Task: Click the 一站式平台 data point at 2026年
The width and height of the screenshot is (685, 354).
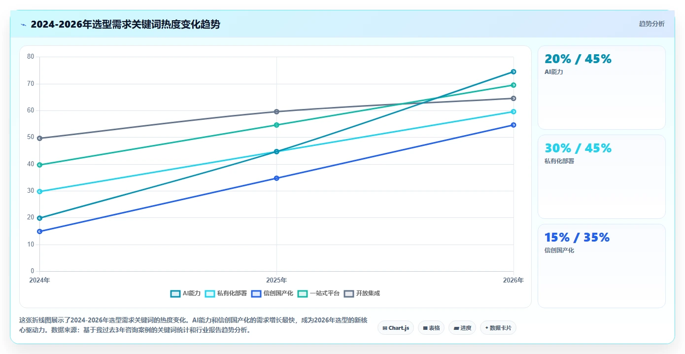Action: click(x=513, y=85)
